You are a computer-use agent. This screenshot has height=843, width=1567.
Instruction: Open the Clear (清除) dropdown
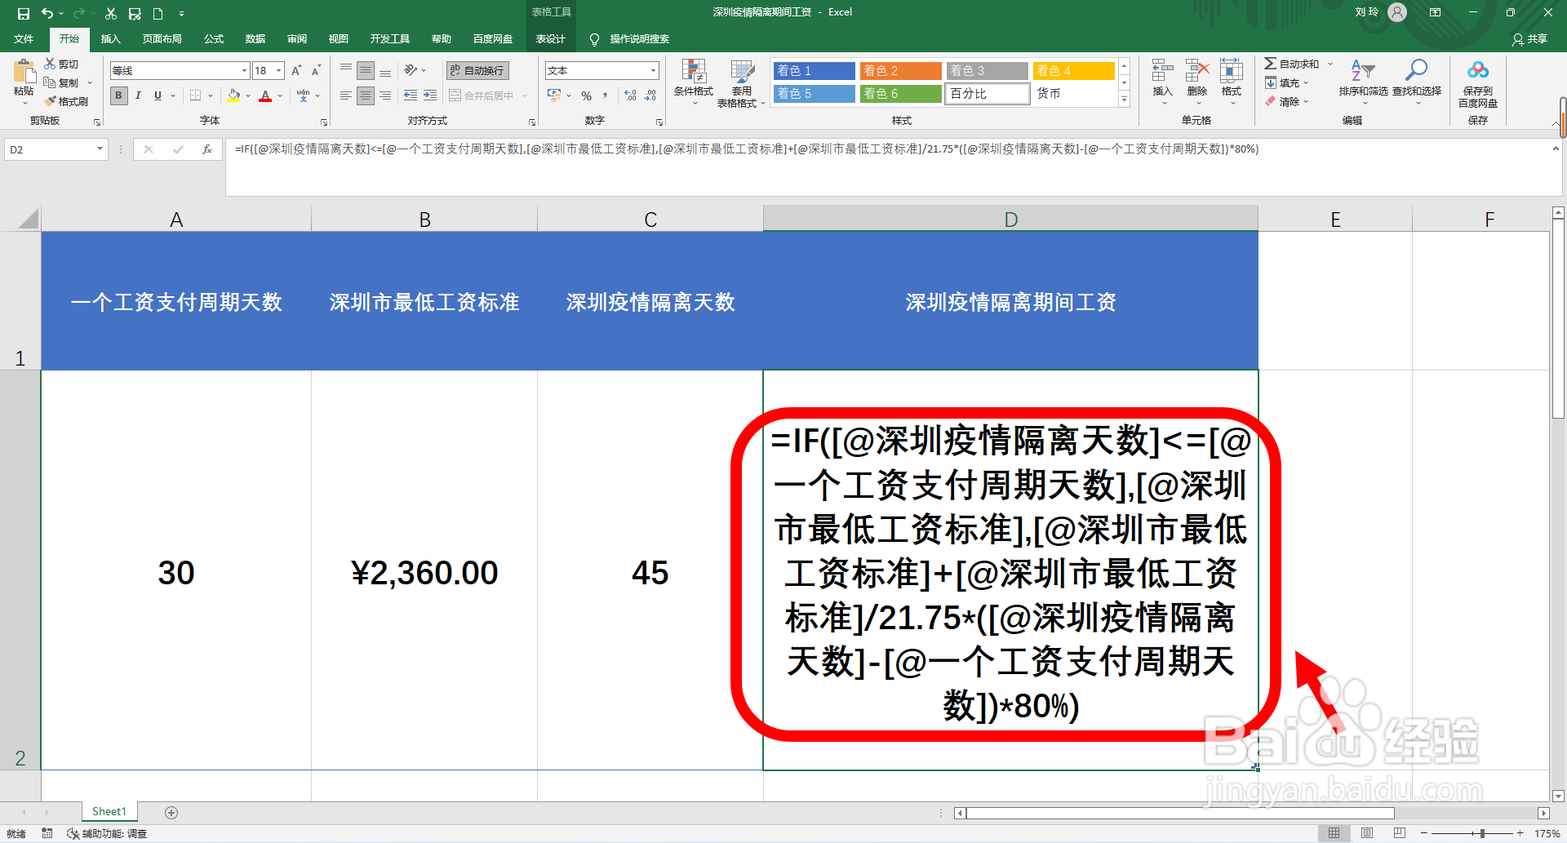pos(1287,101)
